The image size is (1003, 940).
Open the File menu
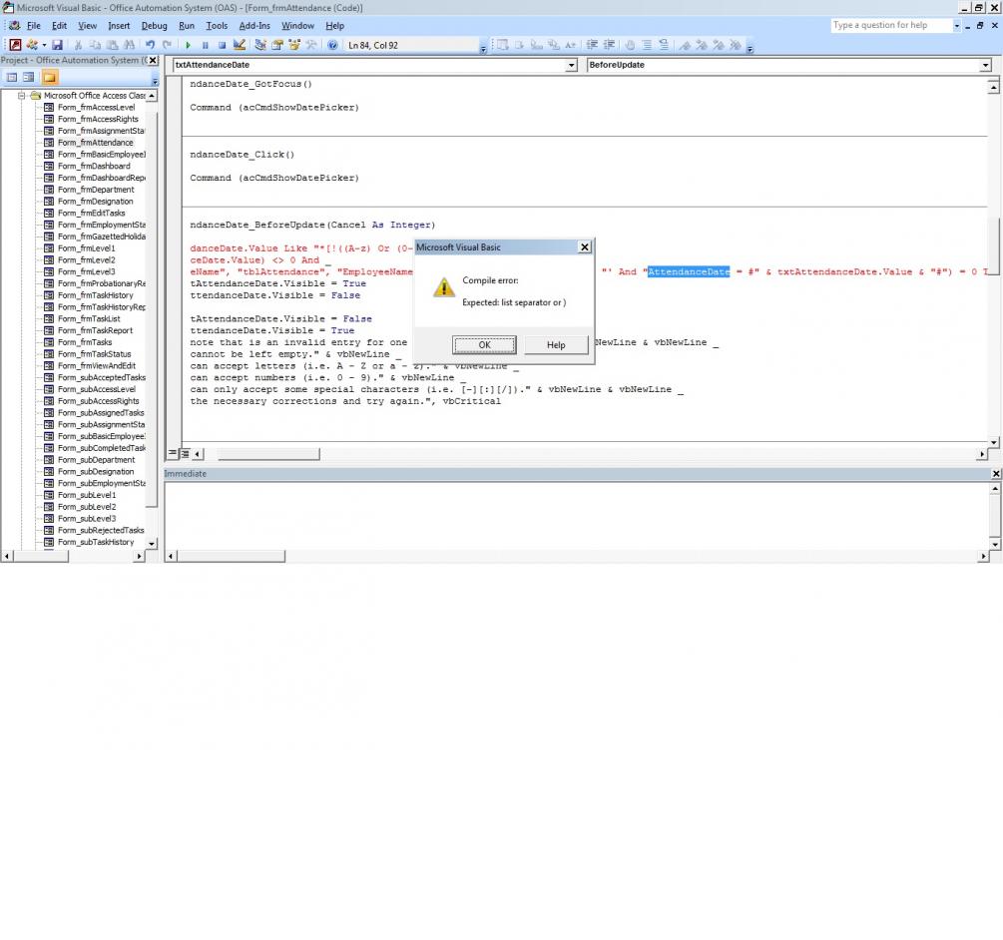[x=33, y=26]
